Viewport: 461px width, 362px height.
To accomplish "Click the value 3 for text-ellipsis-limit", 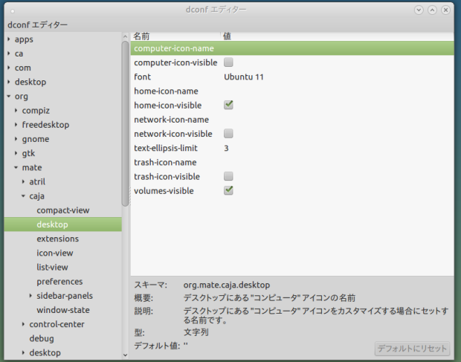I will (x=226, y=148).
